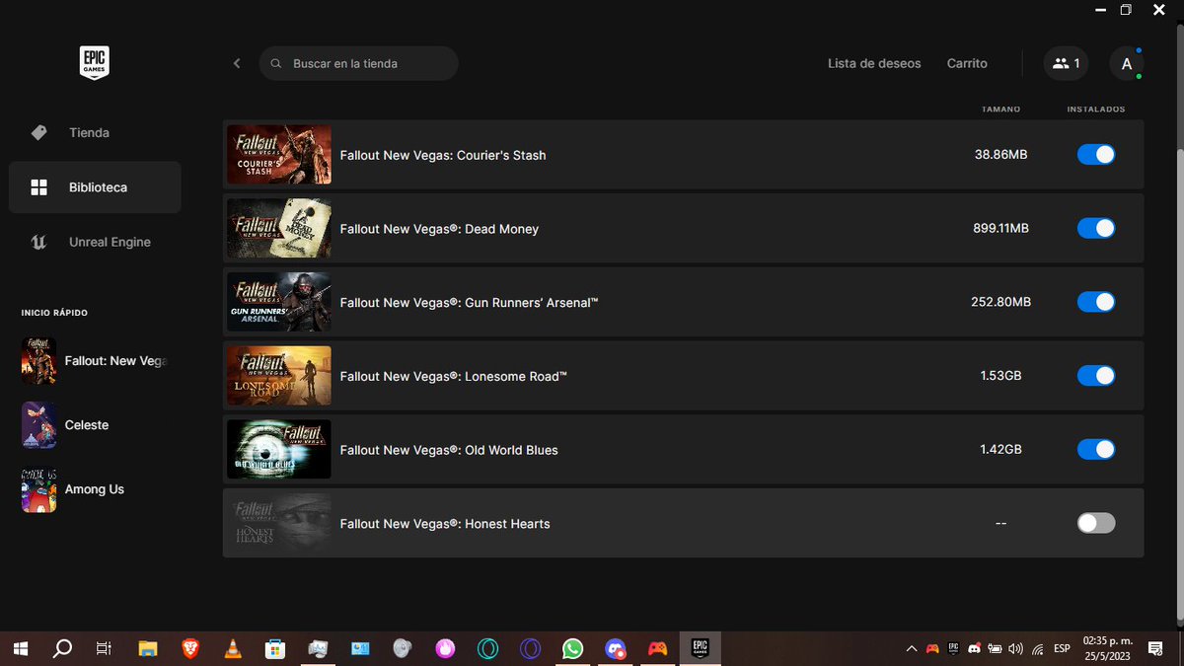Click the taskbar clock showing 02:35 p. m.
1184x666 pixels.
tap(1107, 648)
